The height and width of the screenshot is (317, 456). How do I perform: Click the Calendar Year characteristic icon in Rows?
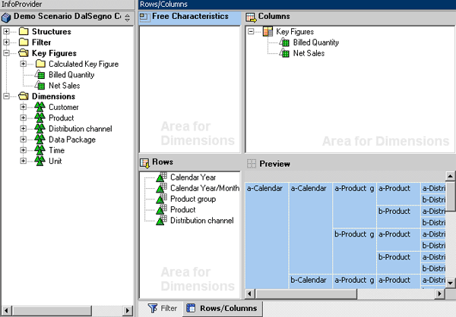coord(162,177)
